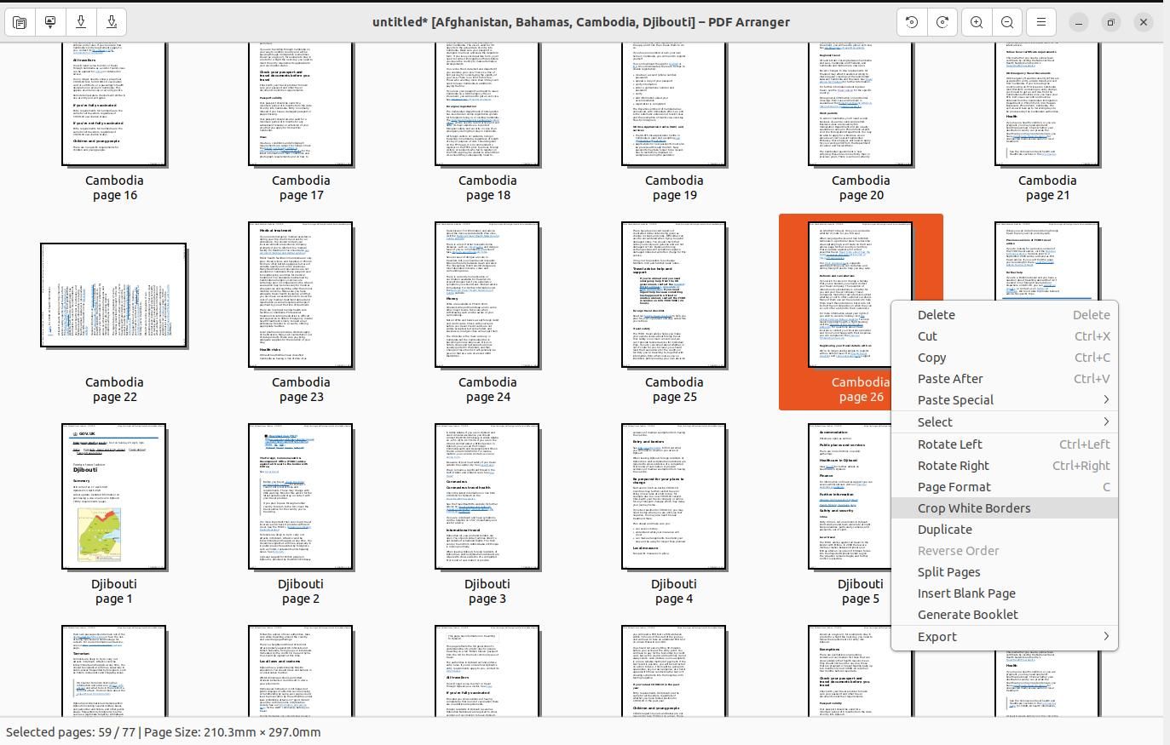Select Duplicate from the context menu
Screen dimensions: 1170x745
click(945, 529)
